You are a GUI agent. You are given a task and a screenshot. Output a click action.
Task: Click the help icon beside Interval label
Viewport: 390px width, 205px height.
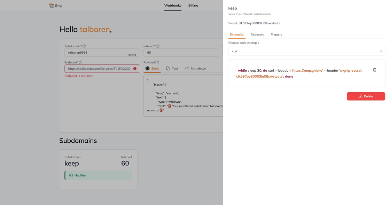(x=158, y=46)
